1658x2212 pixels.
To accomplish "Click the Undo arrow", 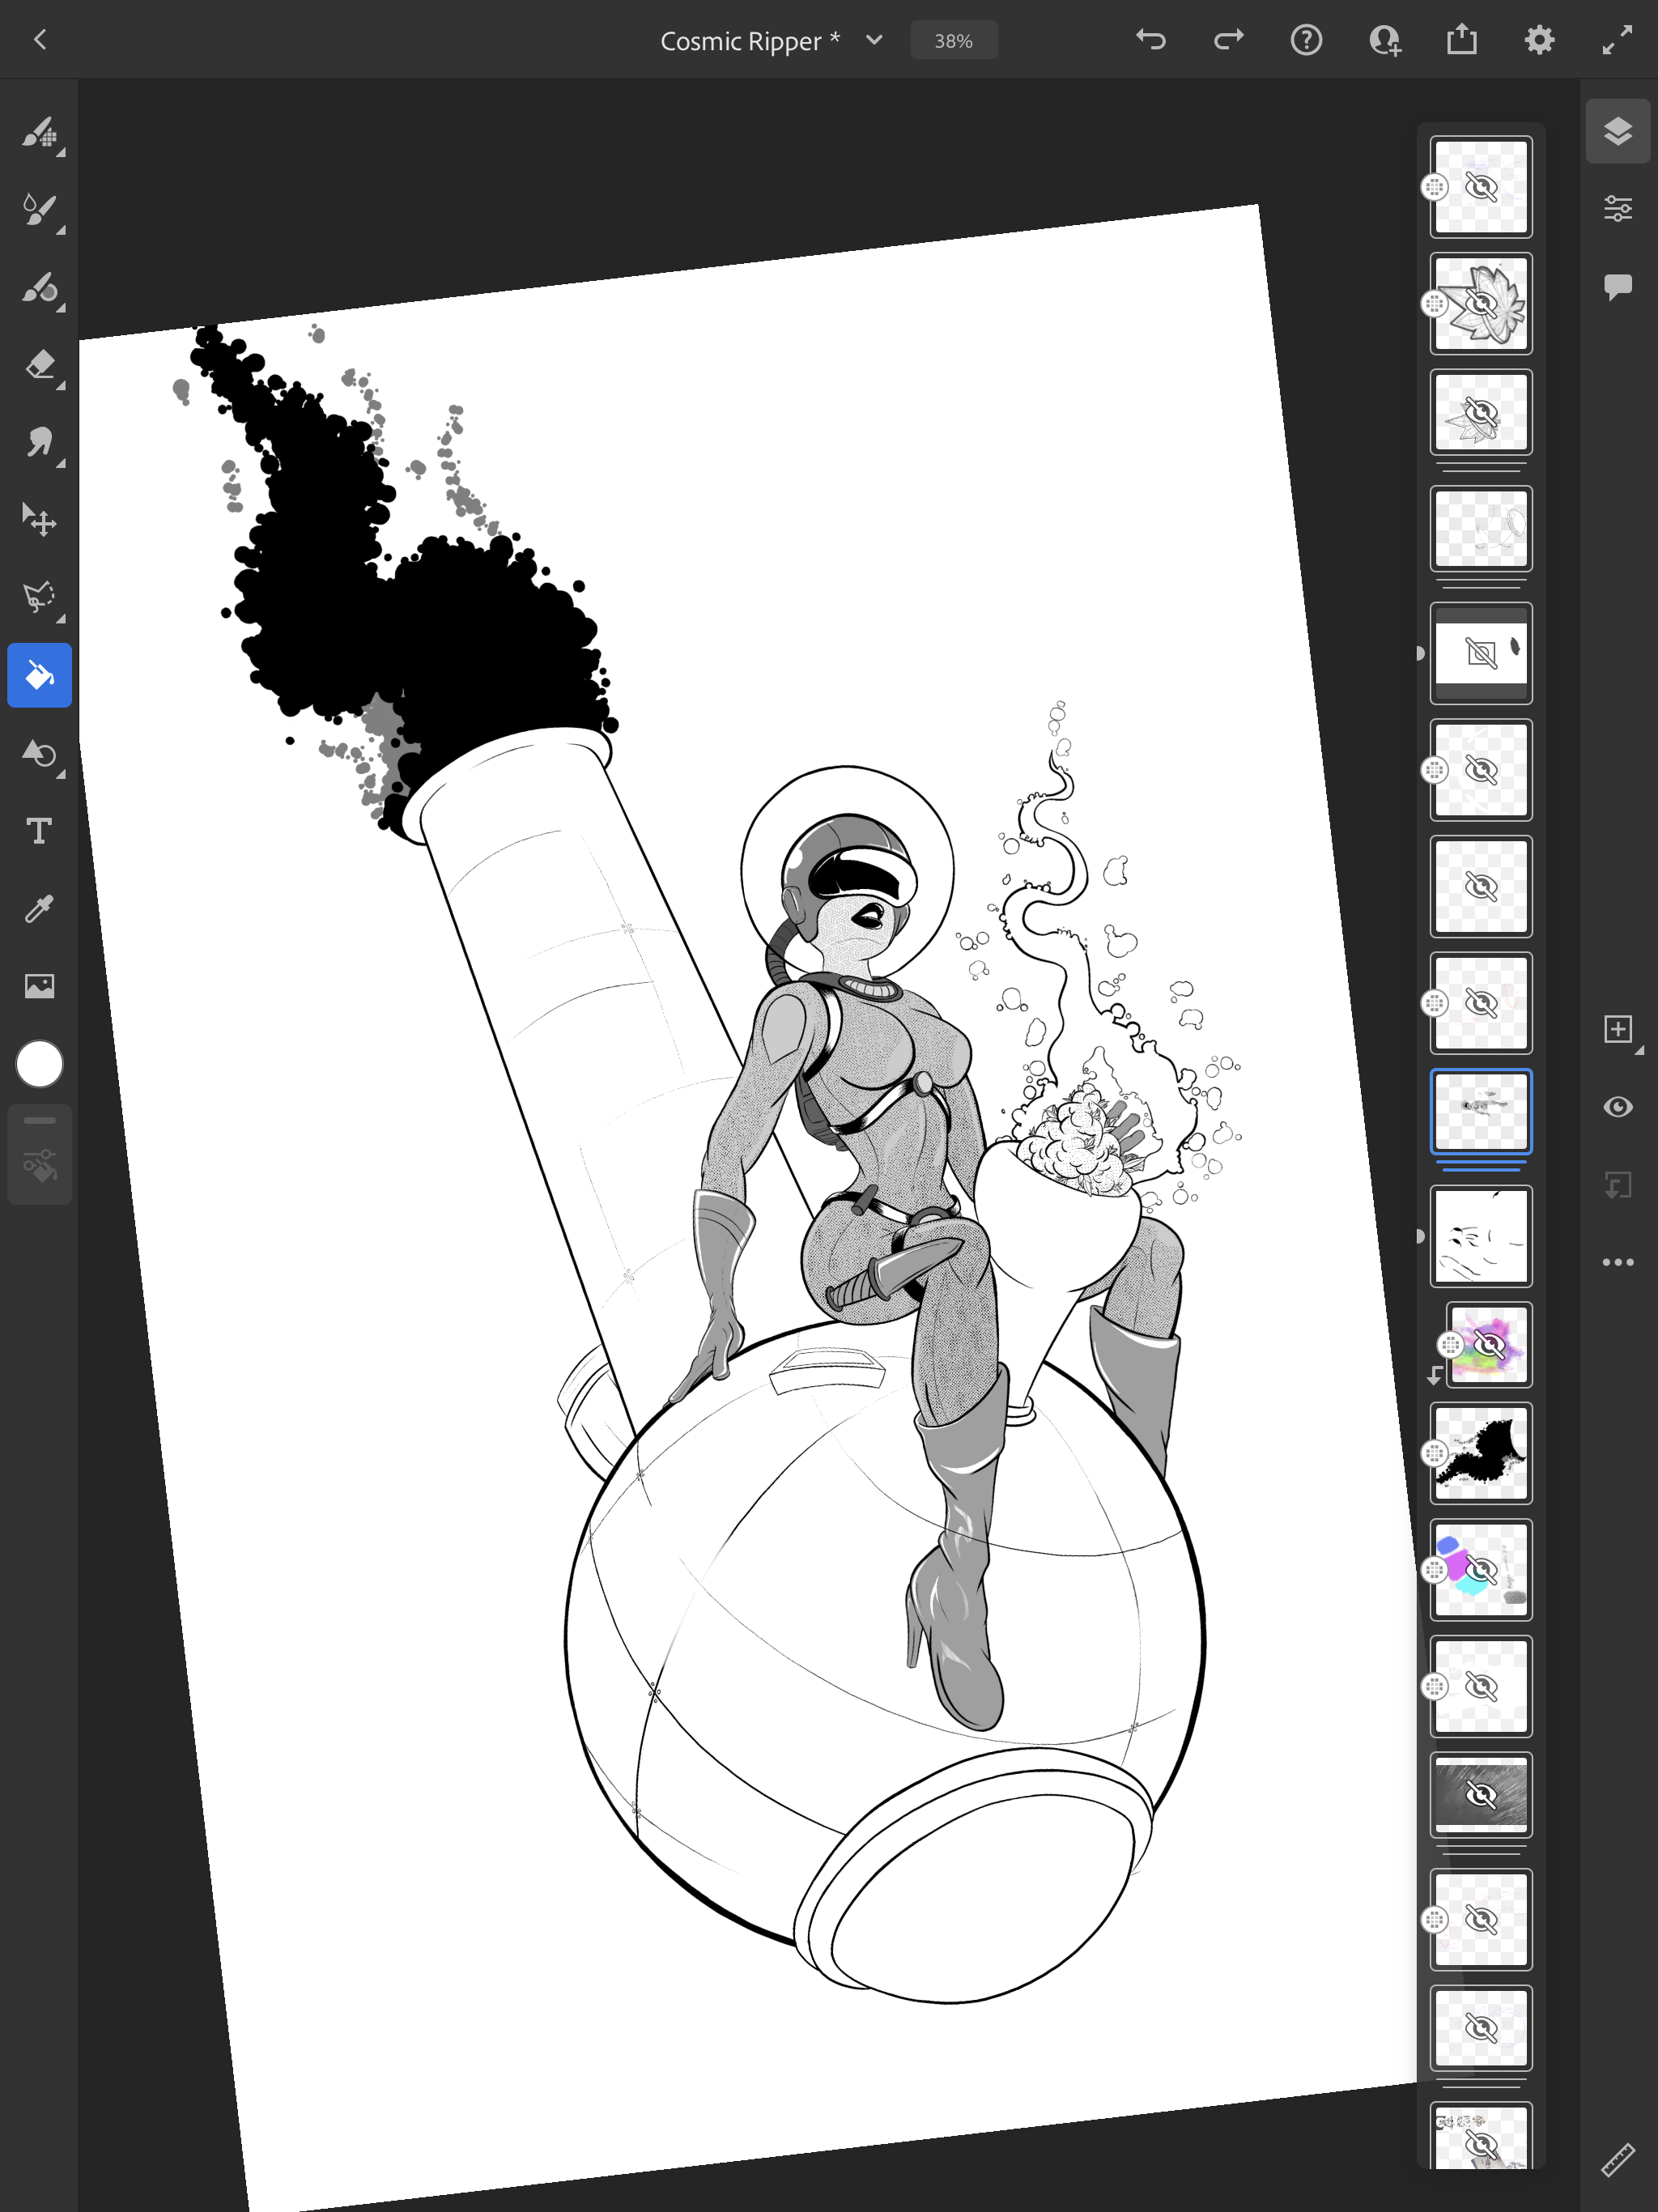I will pyautogui.click(x=1151, y=40).
